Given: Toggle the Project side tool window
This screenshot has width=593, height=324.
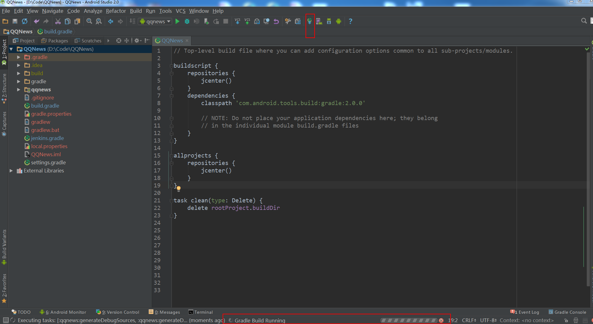Looking at the screenshot, I should click(x=4, y=52).
